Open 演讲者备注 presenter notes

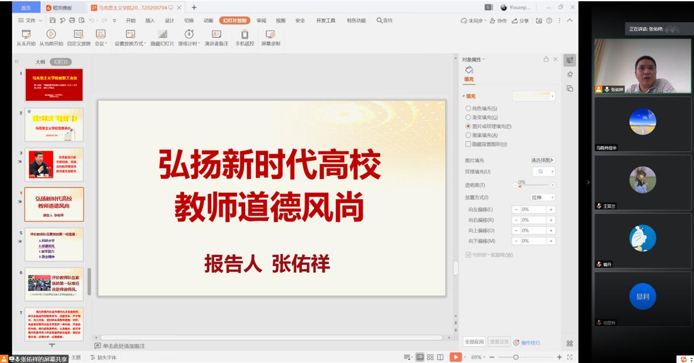(x=216, y=35)
